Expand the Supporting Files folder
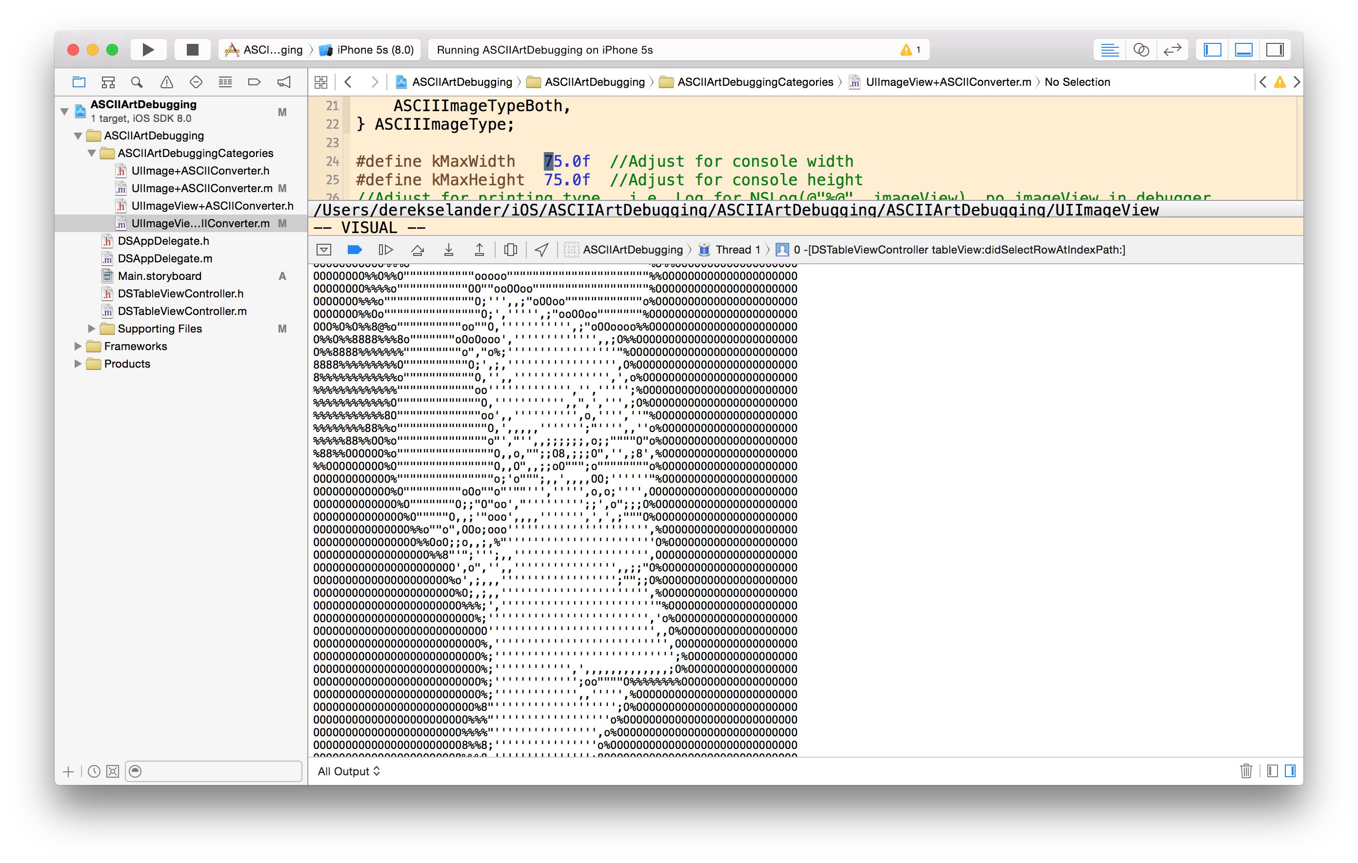1358x863 pixels. (x=91, y=329)
